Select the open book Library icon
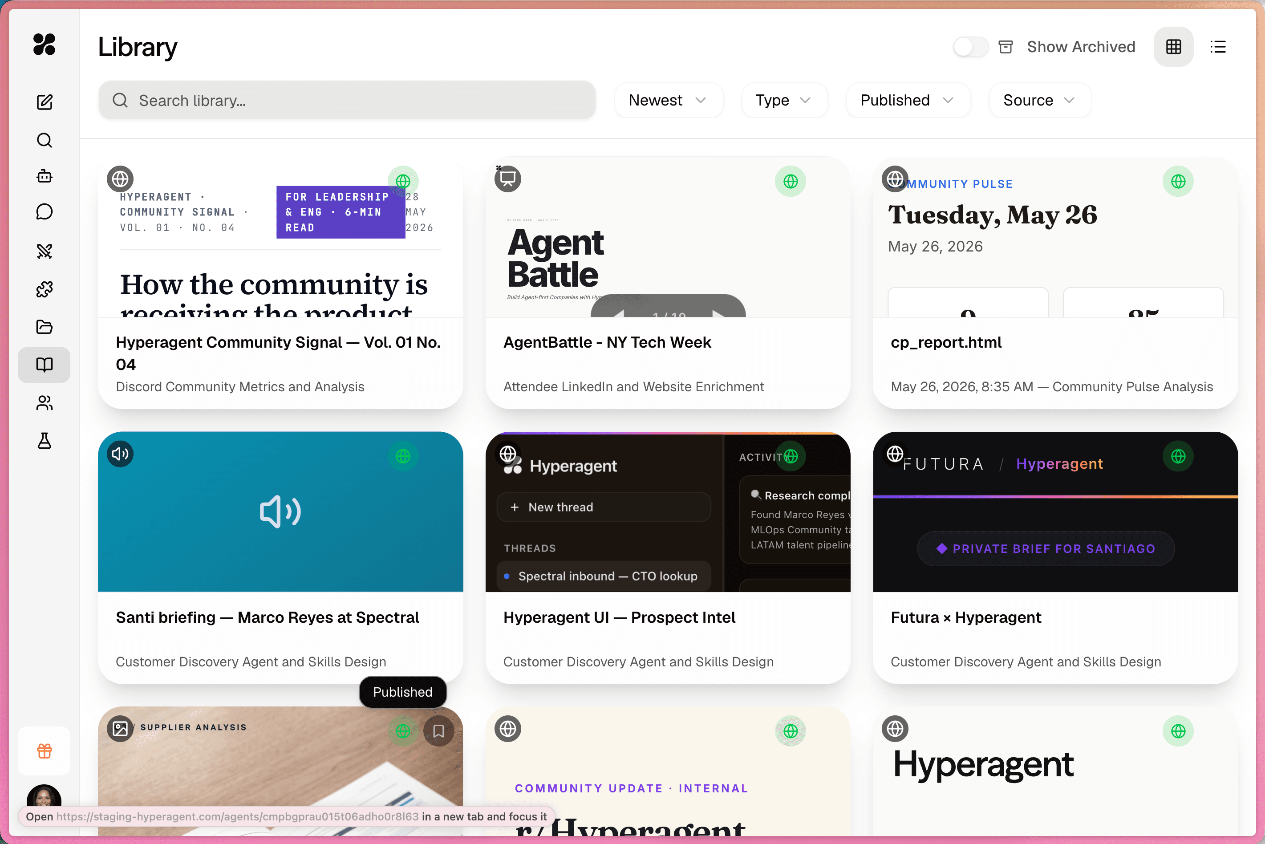The height and width of the screenshot is (844, 1265). 44,365
